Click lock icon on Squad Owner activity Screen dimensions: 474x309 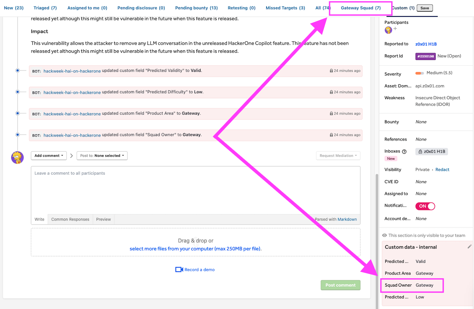pos(331,135)
